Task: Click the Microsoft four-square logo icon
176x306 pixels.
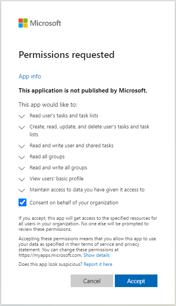Action: 23,23
